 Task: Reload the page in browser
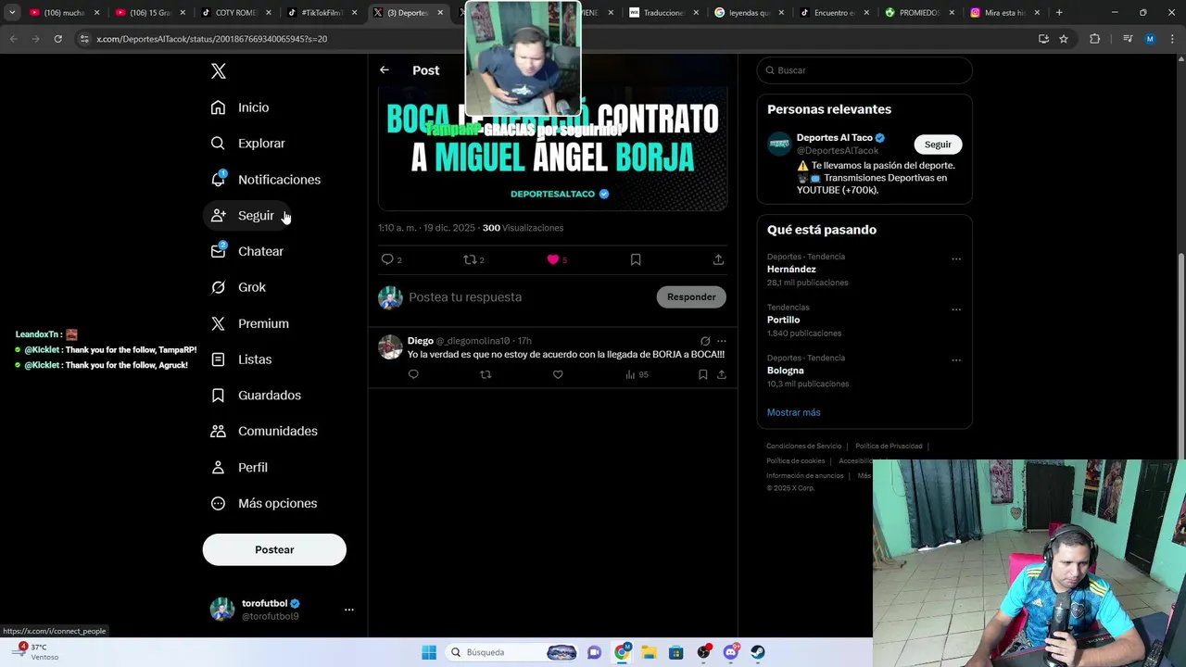(x=57, y=39)
